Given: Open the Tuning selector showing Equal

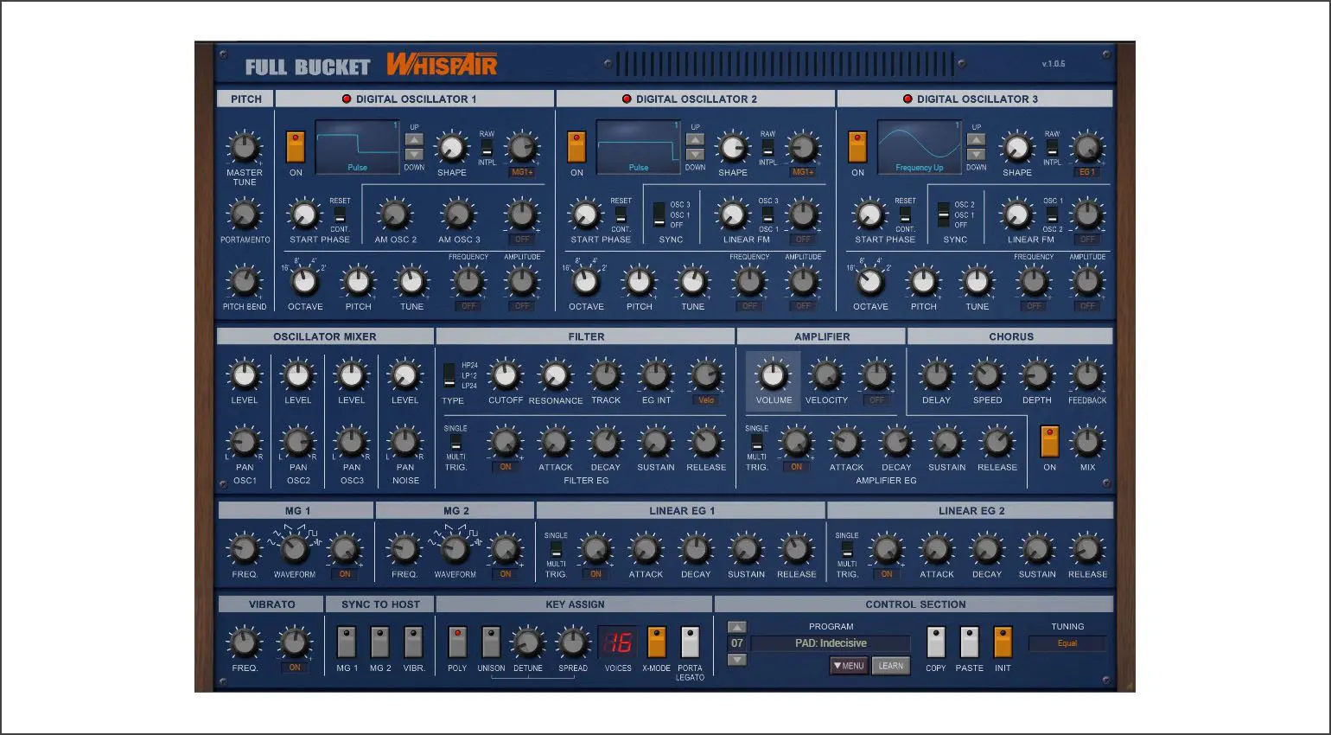Looking at the screenshot, I should 1067,643.
